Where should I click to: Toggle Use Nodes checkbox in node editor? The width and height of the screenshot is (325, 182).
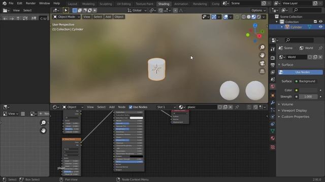[x=131, y=107]
